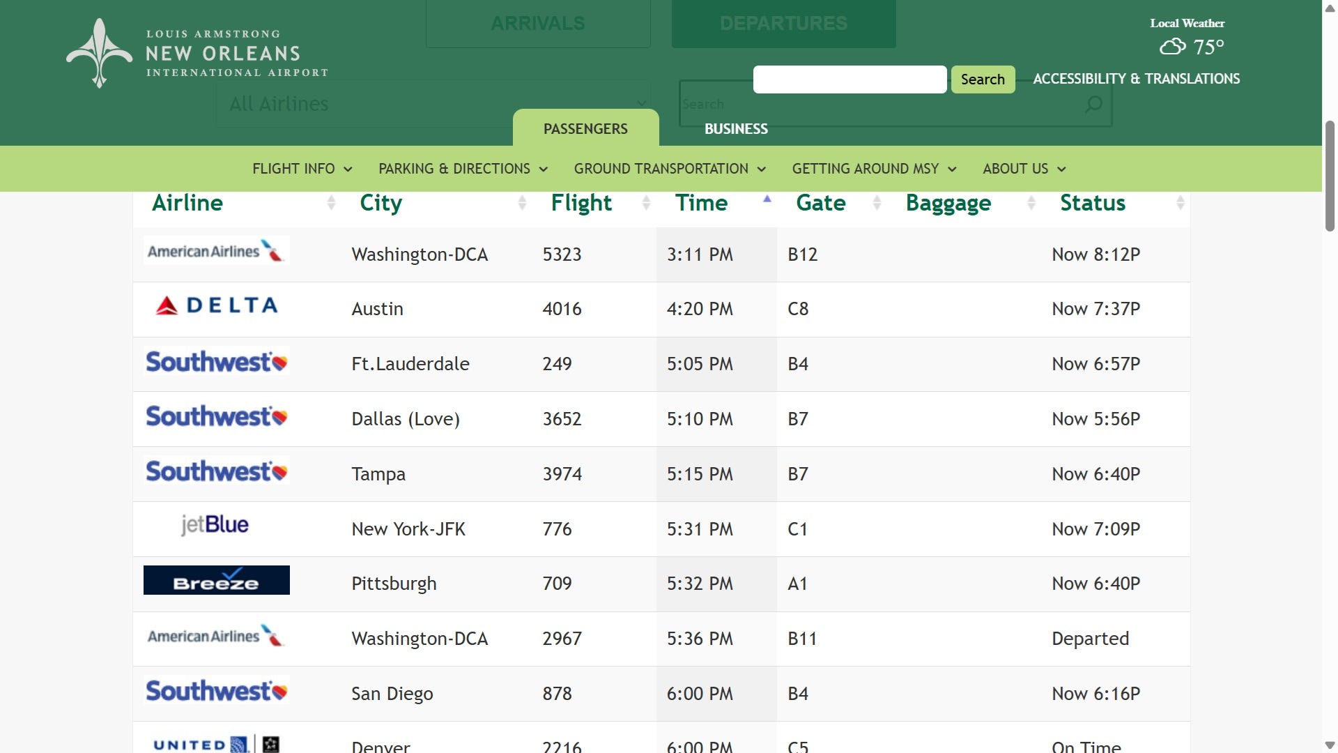Image resolution: width=1338 pixels, height=753 pixels.
Task: Switch to the Business tab
Action: coord(736,129)
